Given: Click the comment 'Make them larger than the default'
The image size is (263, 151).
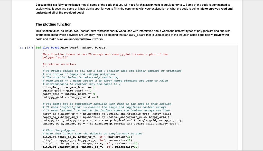Looking at the screenshot, I should pyautogui.click(x=92, y=134).
